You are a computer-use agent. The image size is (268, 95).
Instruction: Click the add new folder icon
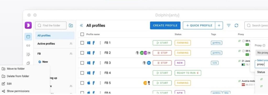point(71,25)
